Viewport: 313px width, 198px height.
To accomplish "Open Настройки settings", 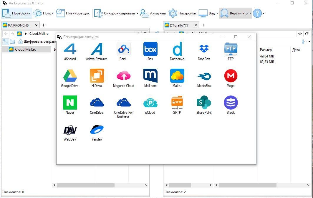I will point(182,13).
